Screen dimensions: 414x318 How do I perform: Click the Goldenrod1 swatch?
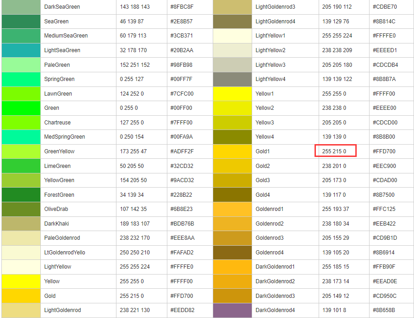pyautogui.click(x=232, y=209)
